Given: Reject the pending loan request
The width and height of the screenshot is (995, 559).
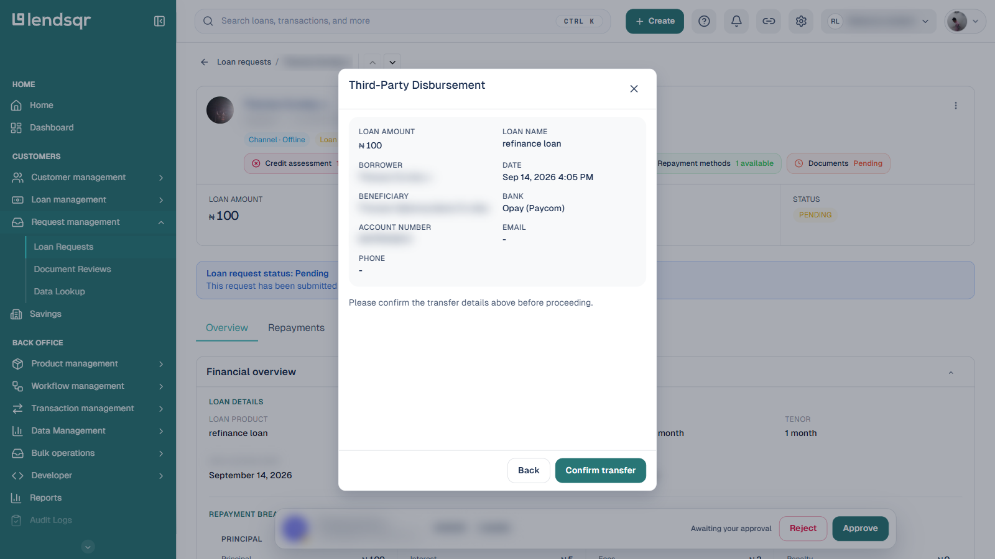Looking at the screenshot, I should coord(803,529).
